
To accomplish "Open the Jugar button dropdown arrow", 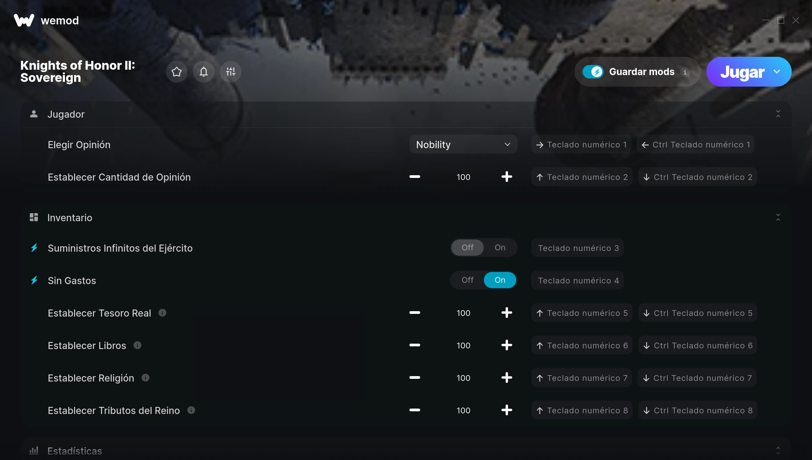I will coord(777,72).
